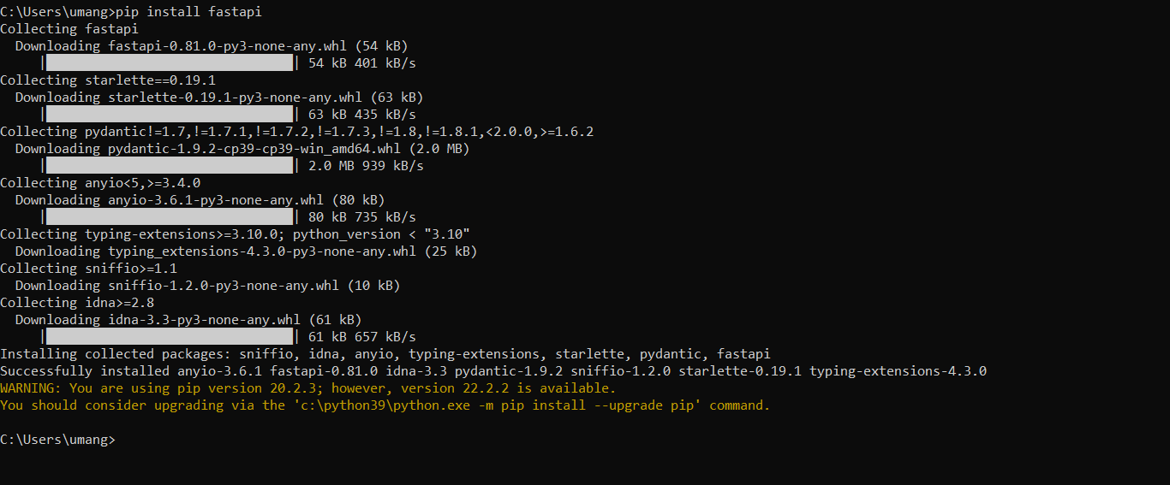Screen dimensions: 1170x485
Task: Click the yellow WARNING pip version line
Action: [x=307, y=388]
